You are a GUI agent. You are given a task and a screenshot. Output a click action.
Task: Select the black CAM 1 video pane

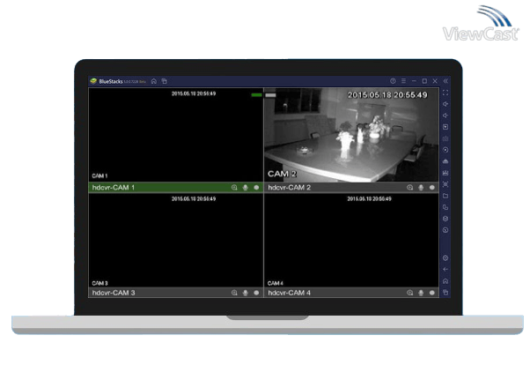coord(175,135)
